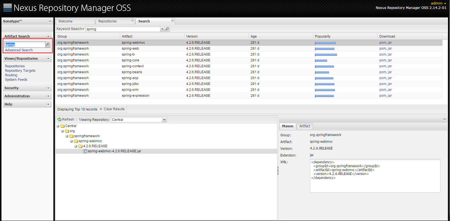Click the XML dependency text area

point(375,176)
